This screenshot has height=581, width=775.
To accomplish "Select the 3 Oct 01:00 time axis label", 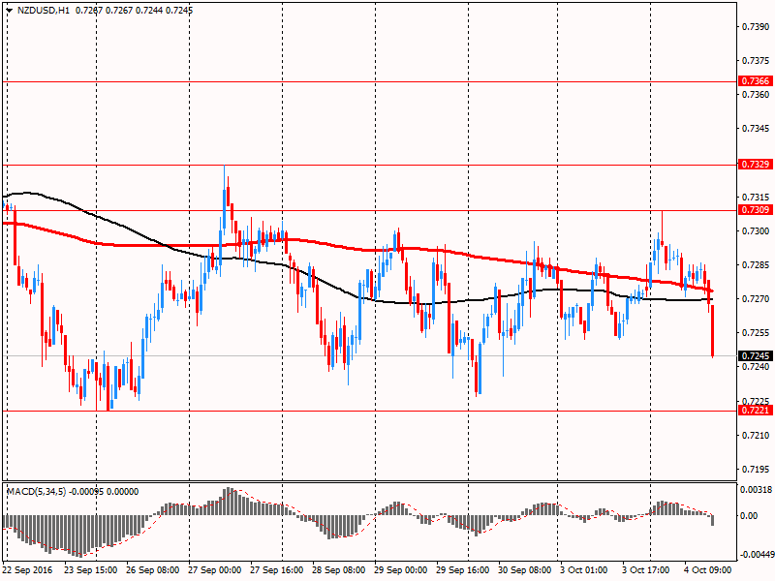I will (584, 570).
